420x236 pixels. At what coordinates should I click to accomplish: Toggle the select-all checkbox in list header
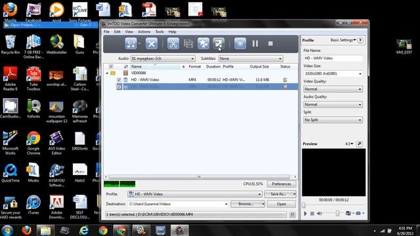[x=111, y=66]
